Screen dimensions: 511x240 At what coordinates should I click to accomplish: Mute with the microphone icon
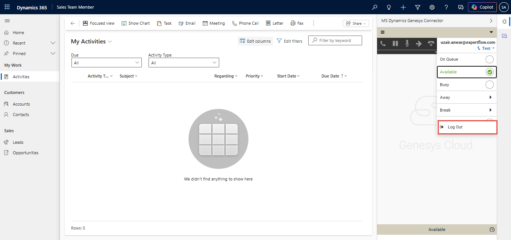click(407, 43)
